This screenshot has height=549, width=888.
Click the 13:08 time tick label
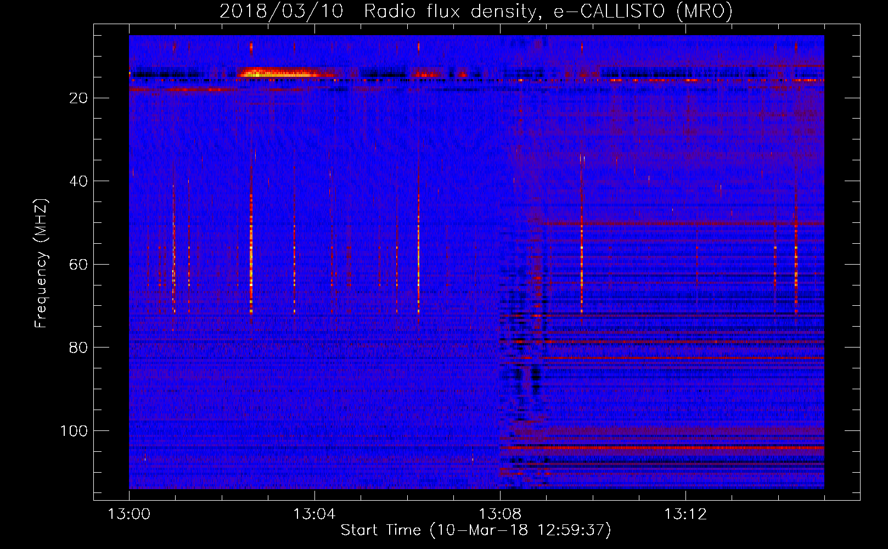[x=500, y=514]
